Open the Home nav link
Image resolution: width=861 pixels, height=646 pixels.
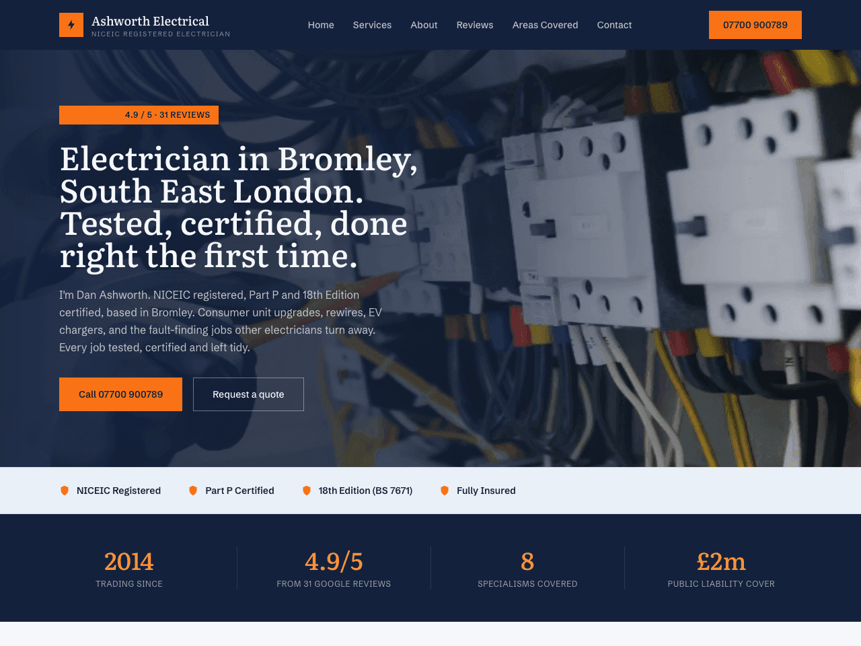321,25
